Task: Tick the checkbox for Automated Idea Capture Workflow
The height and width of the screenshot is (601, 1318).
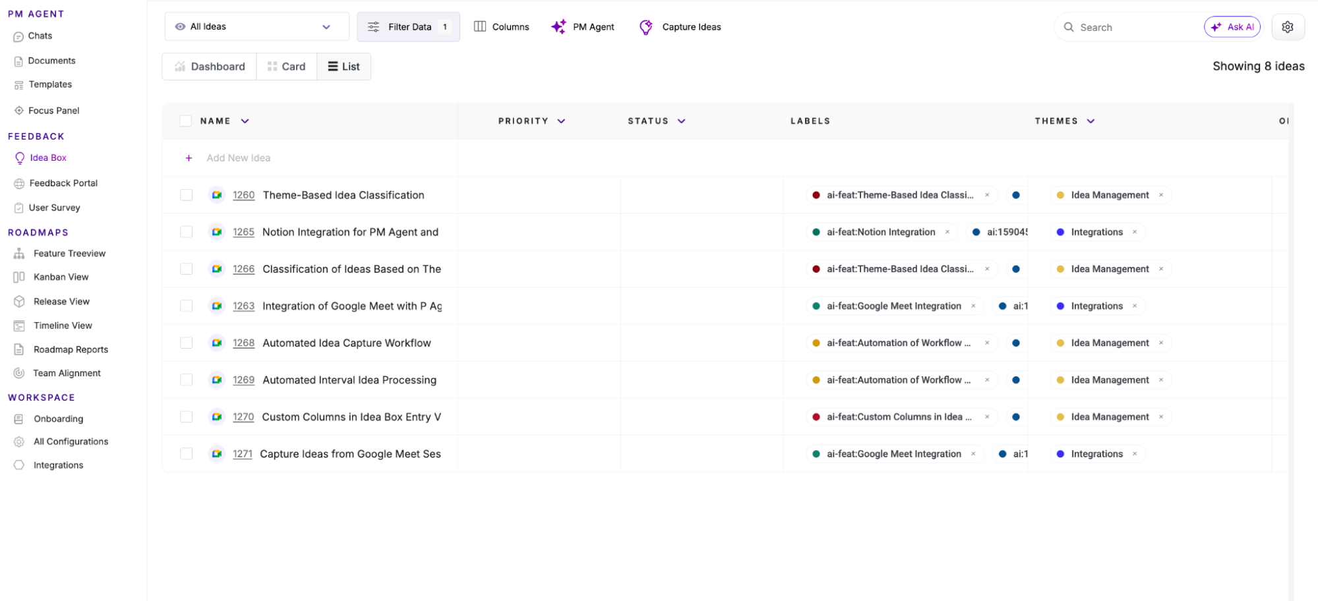Action: [186, 343]
